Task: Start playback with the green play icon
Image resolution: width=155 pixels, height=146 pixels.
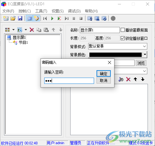Action: coord(52,19)
